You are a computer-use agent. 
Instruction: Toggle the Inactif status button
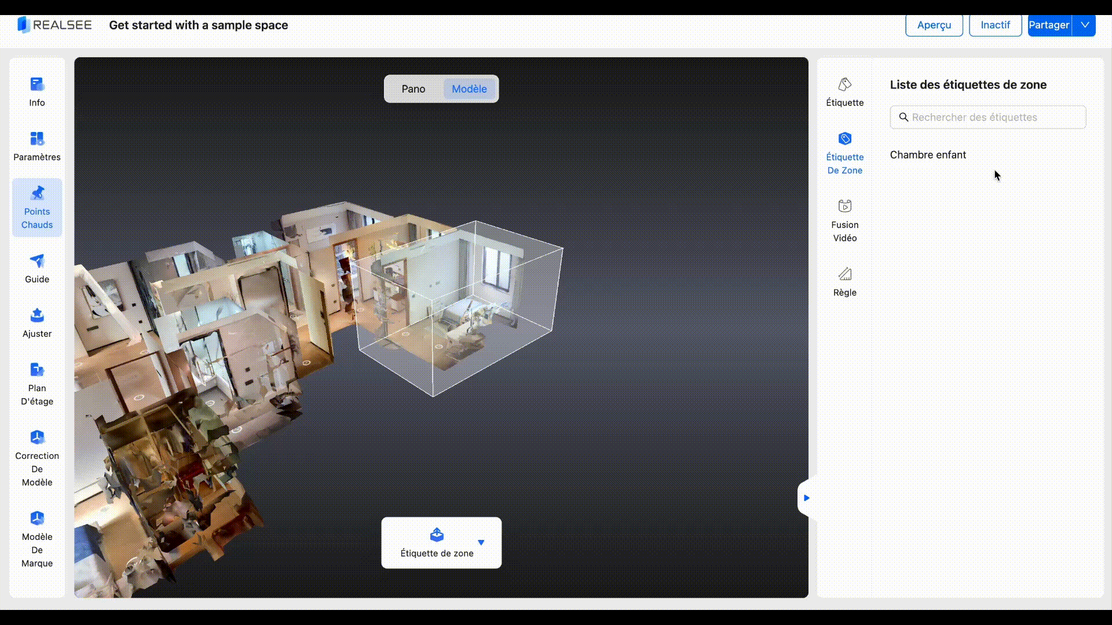point(995,25)
